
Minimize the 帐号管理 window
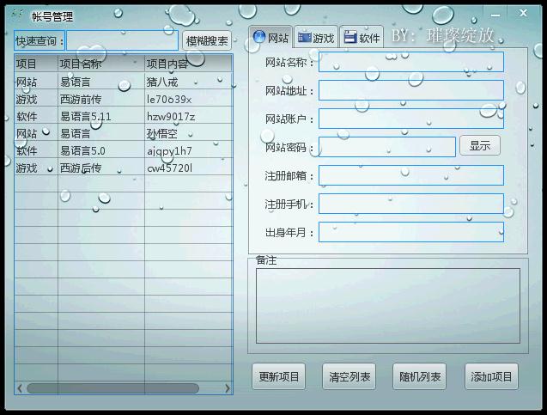point(495,15)
